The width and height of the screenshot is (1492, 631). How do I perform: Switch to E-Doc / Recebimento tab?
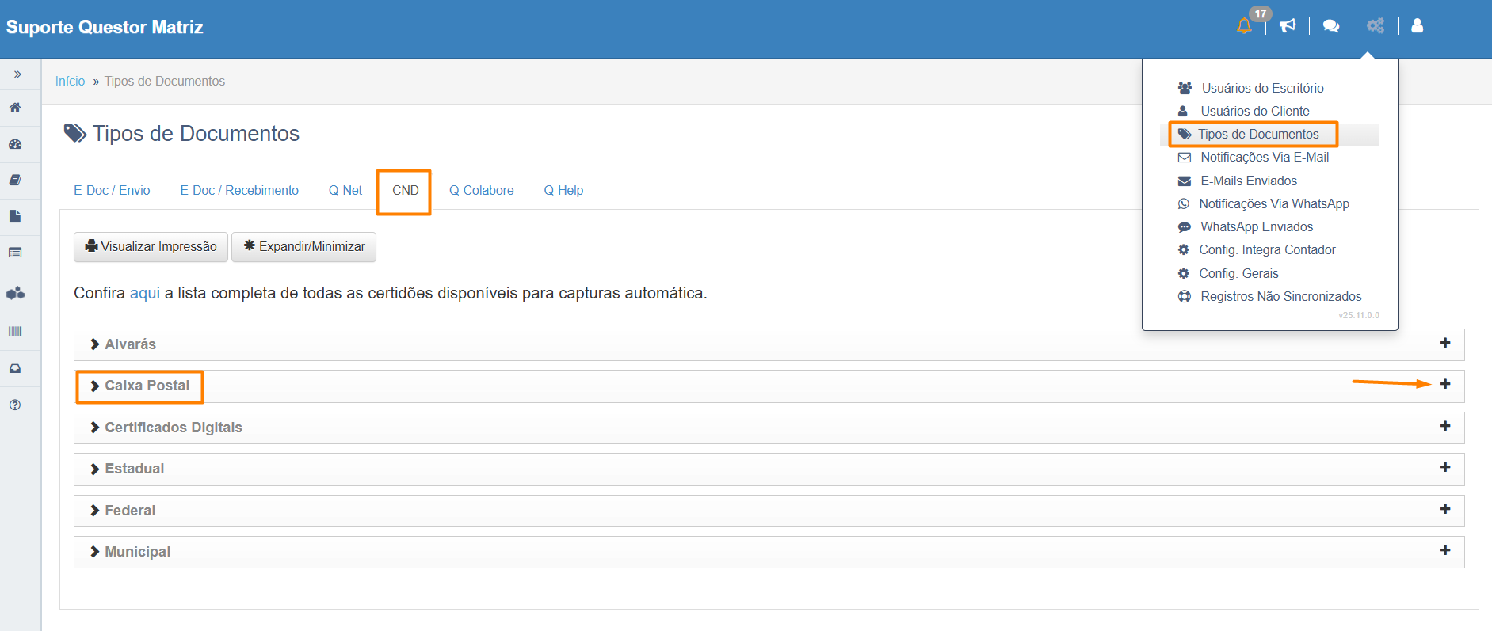pos(239,191)
